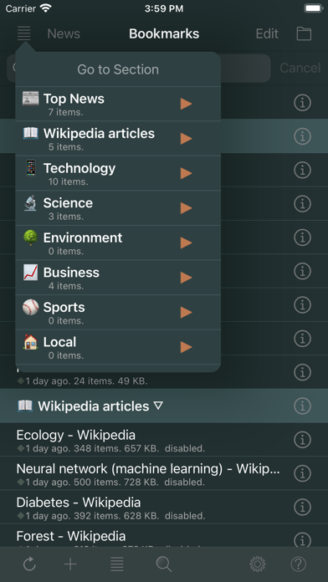Tap orange arrow on Sports row
328x582 pixels.
186,313
